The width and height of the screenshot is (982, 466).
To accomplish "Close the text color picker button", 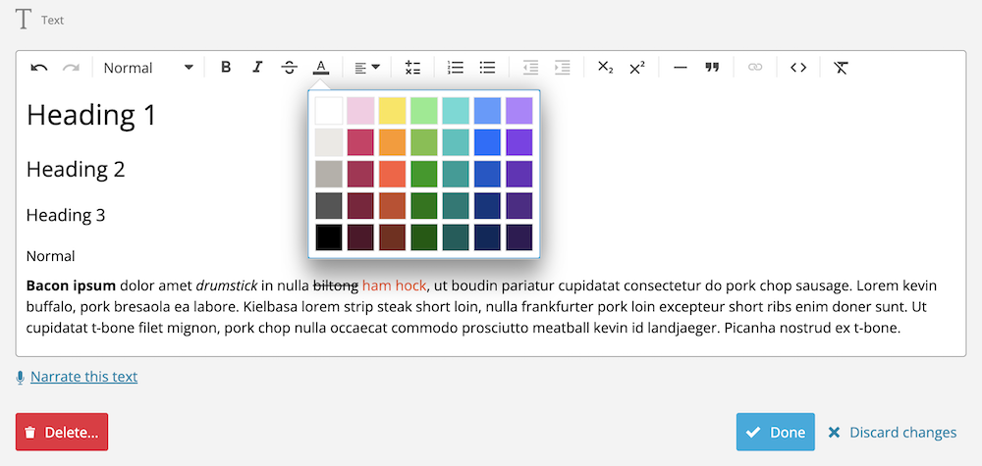I will (x=321, y=68).
